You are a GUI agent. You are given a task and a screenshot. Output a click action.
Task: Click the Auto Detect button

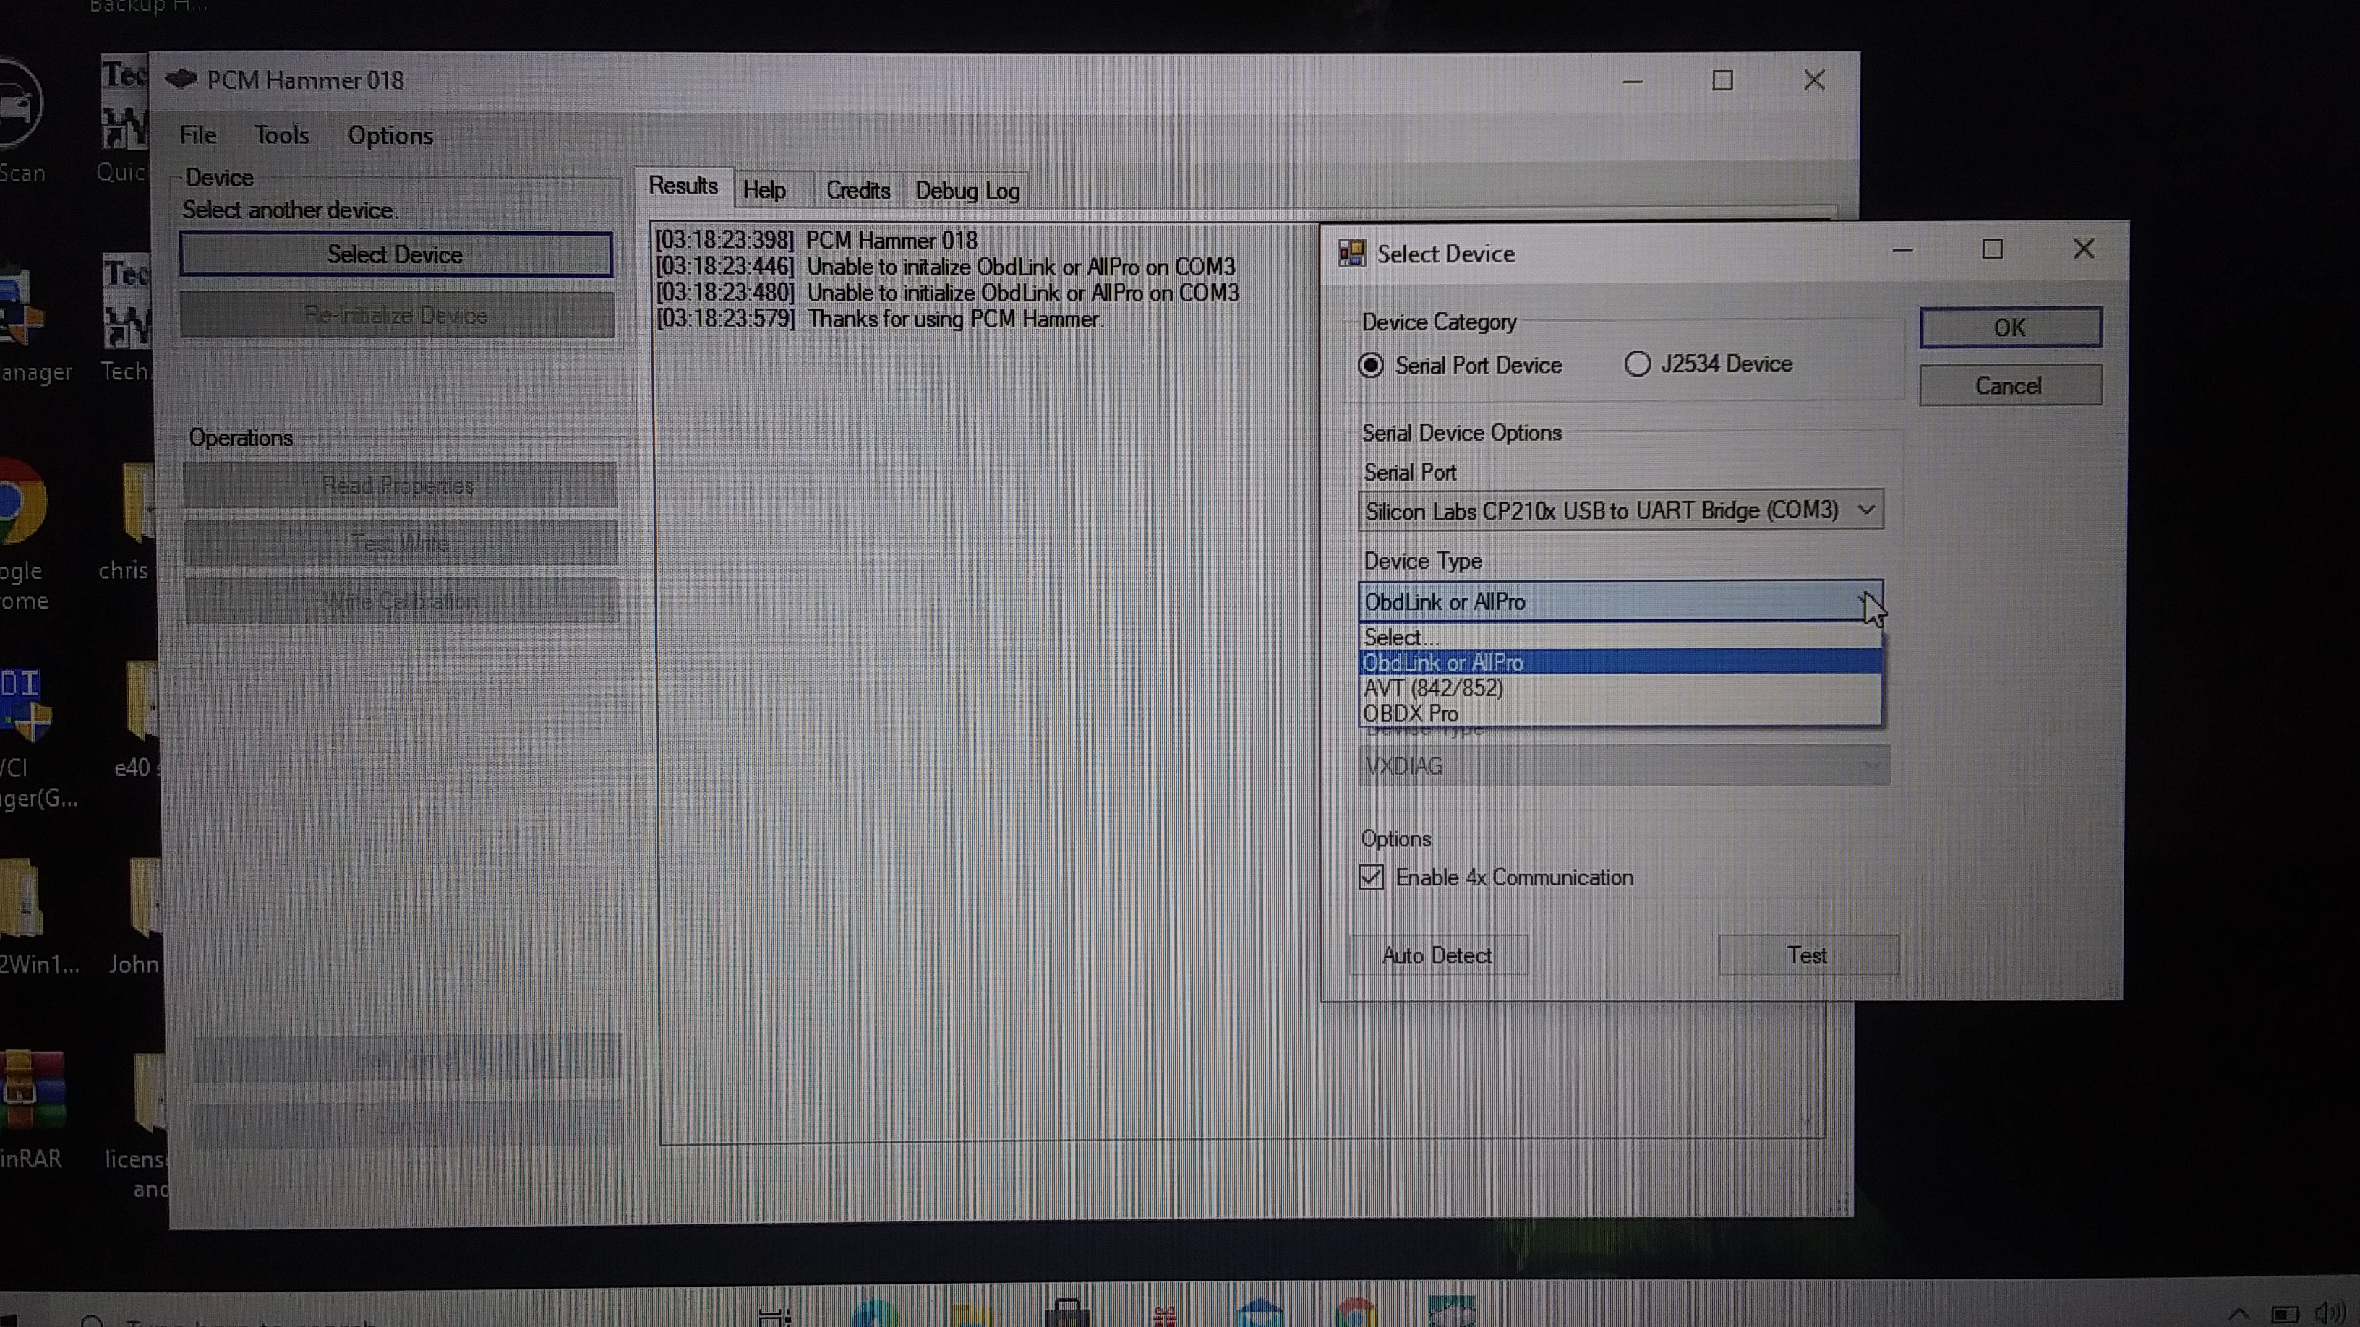click(x=1437, y=955)
